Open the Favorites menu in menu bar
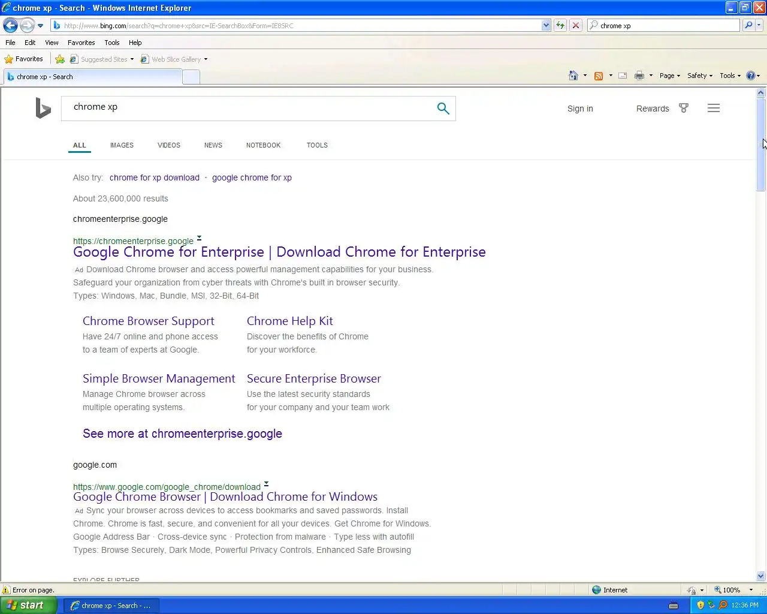This screenshot has height=614, width=767. [81, 43]
